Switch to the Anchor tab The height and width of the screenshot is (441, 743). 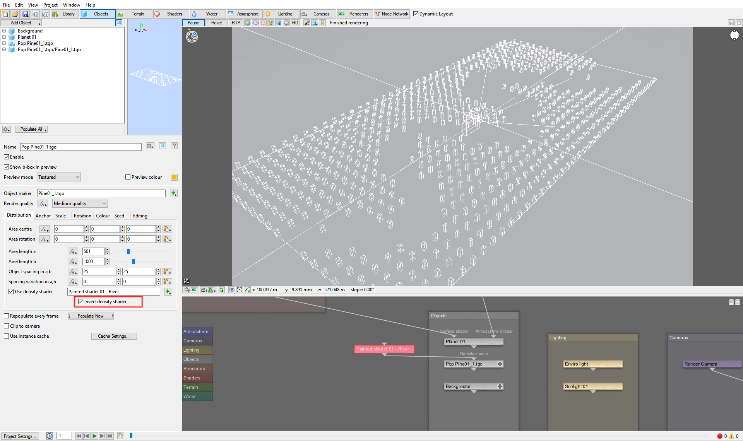coord(43,216)
